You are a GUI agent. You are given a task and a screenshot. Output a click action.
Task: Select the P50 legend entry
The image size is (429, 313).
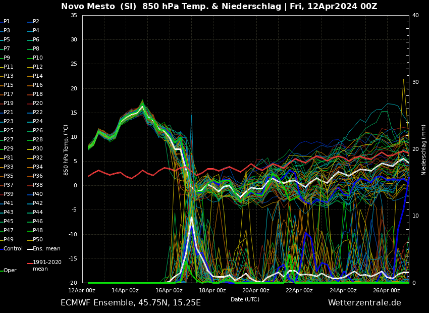pos(38,240)
